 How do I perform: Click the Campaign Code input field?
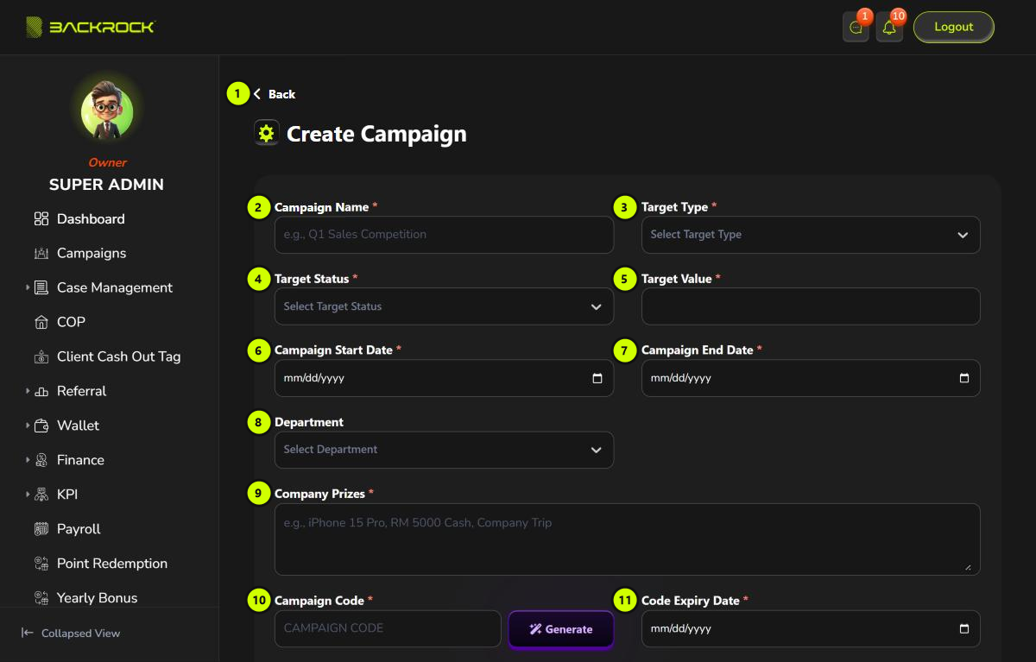(388, 628)
